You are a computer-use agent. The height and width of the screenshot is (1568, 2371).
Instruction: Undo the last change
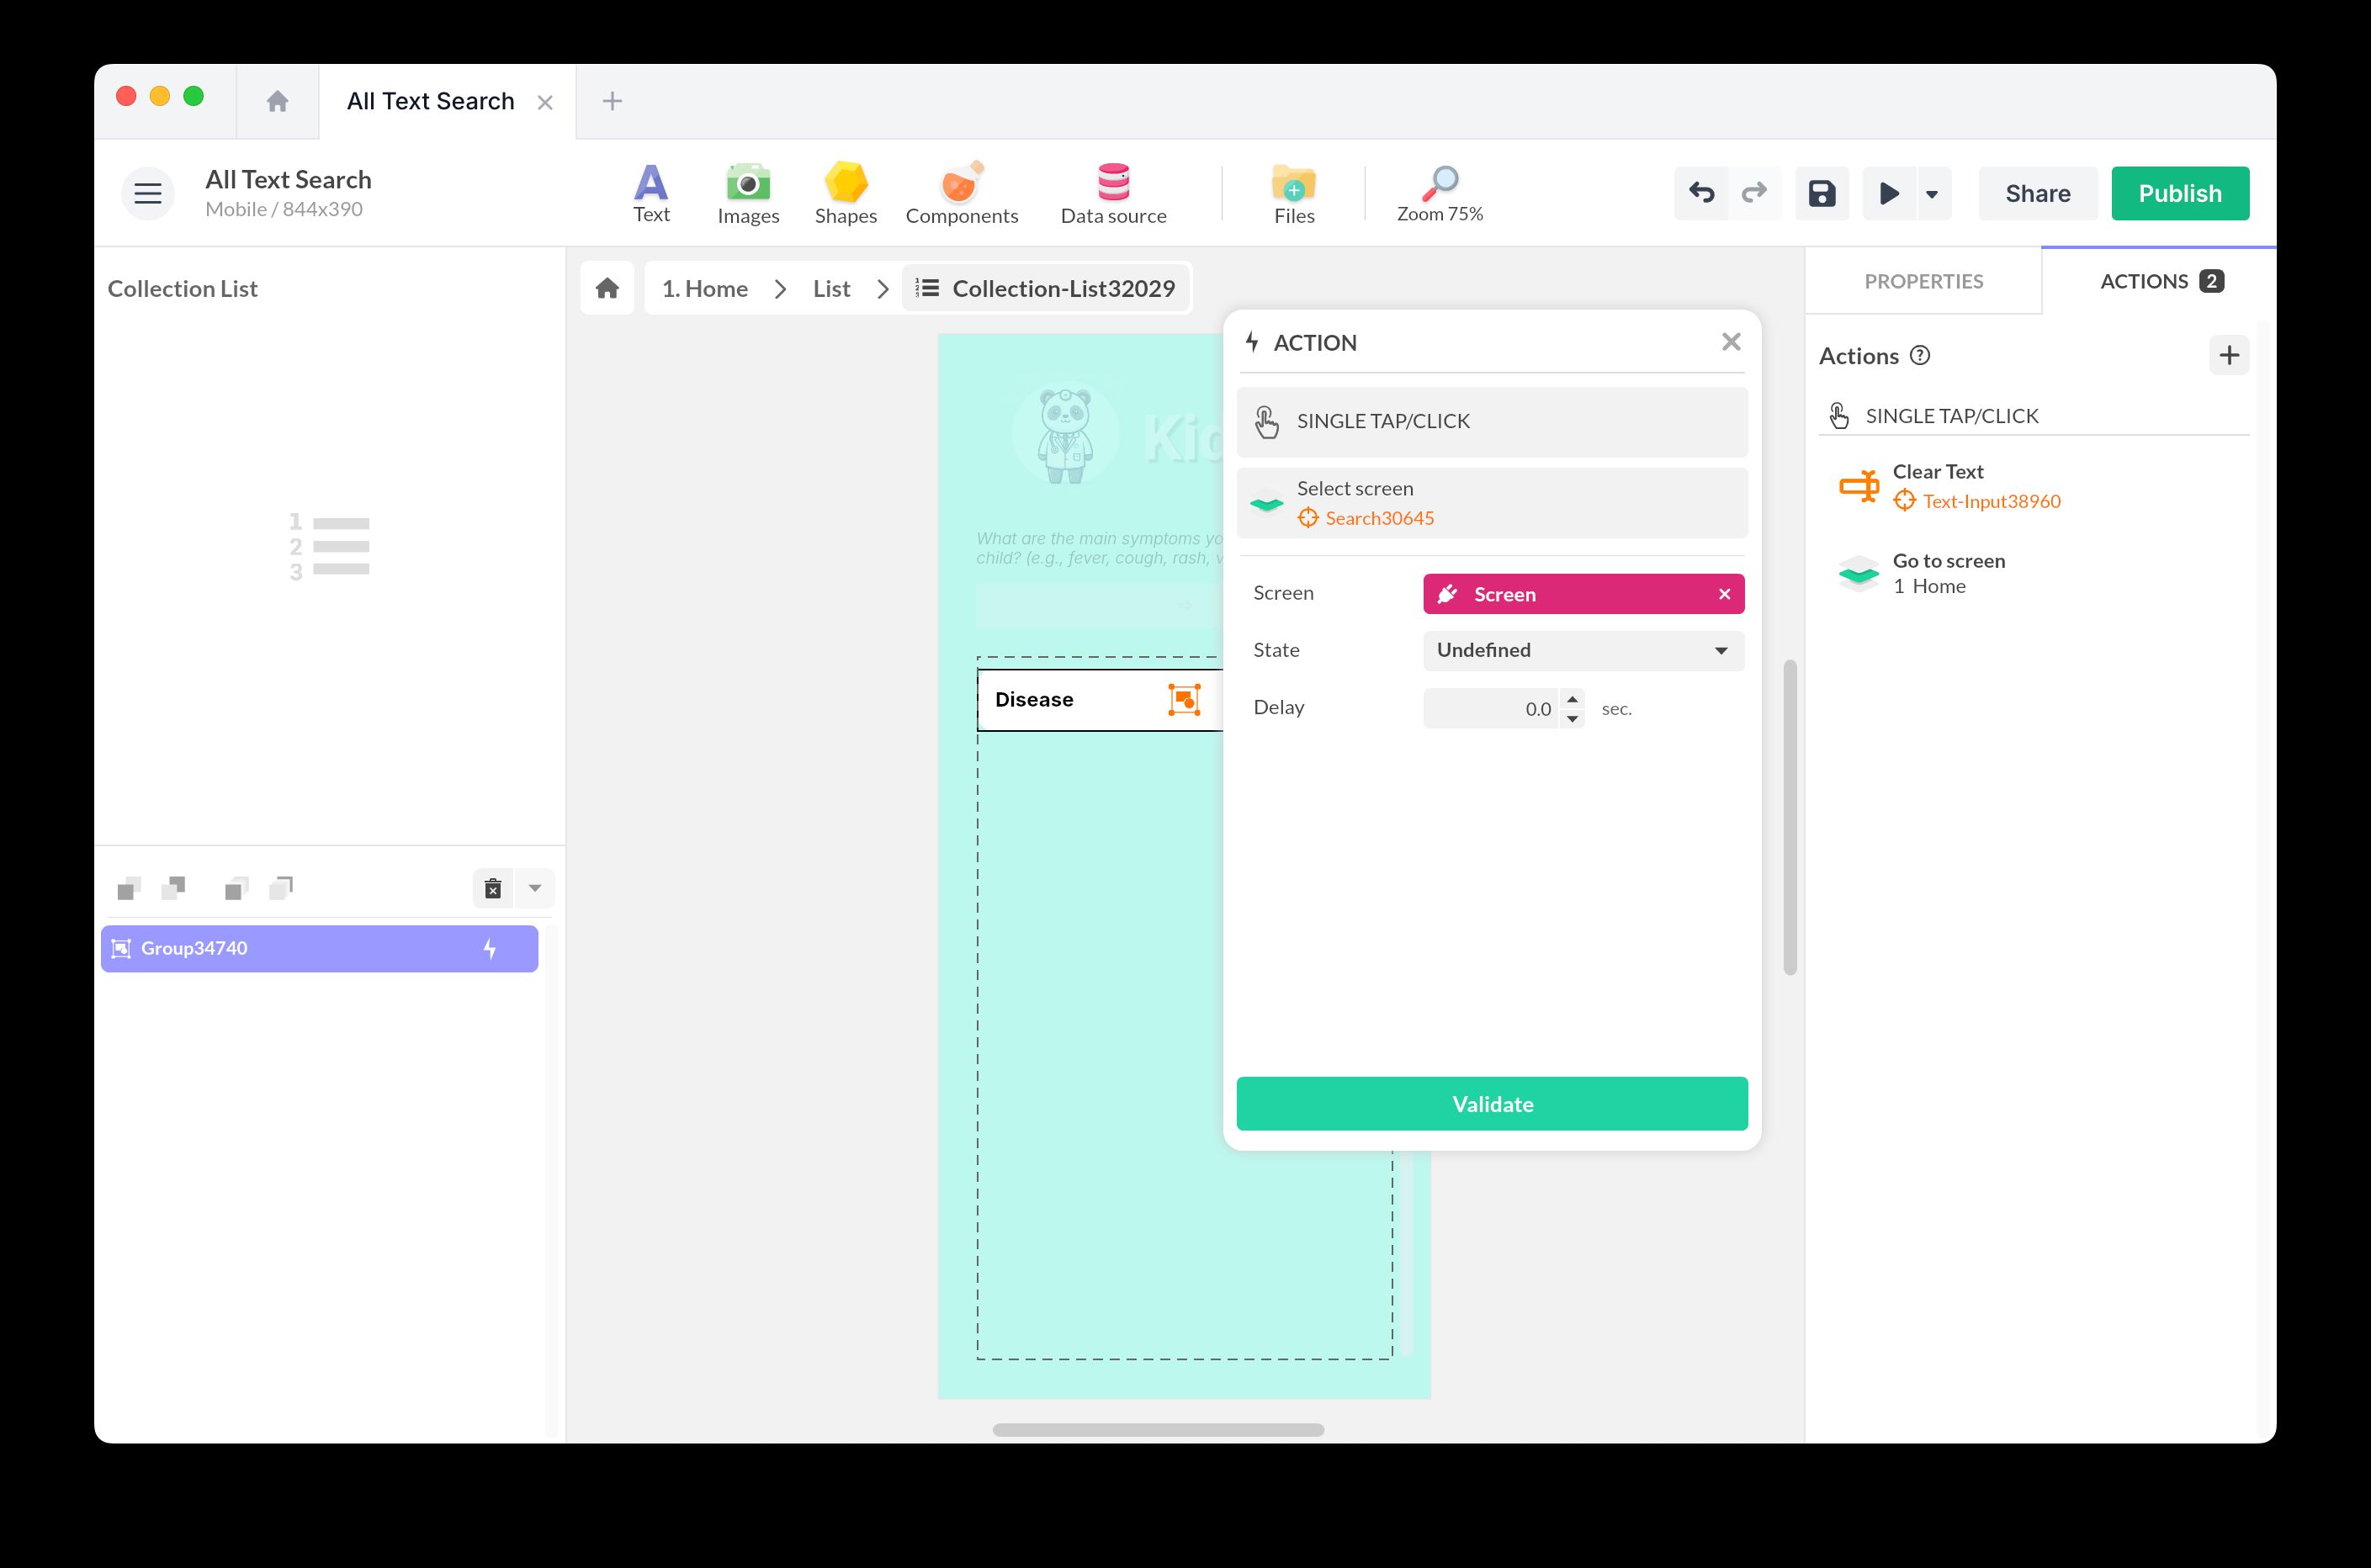tap(1701, 193)
